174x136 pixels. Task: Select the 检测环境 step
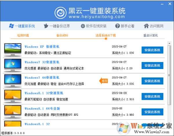(x=23, y=35)
